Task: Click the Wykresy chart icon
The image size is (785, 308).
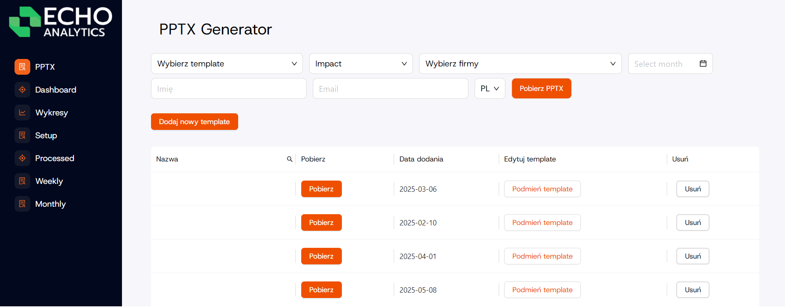Action: click(x=22, y=112)
